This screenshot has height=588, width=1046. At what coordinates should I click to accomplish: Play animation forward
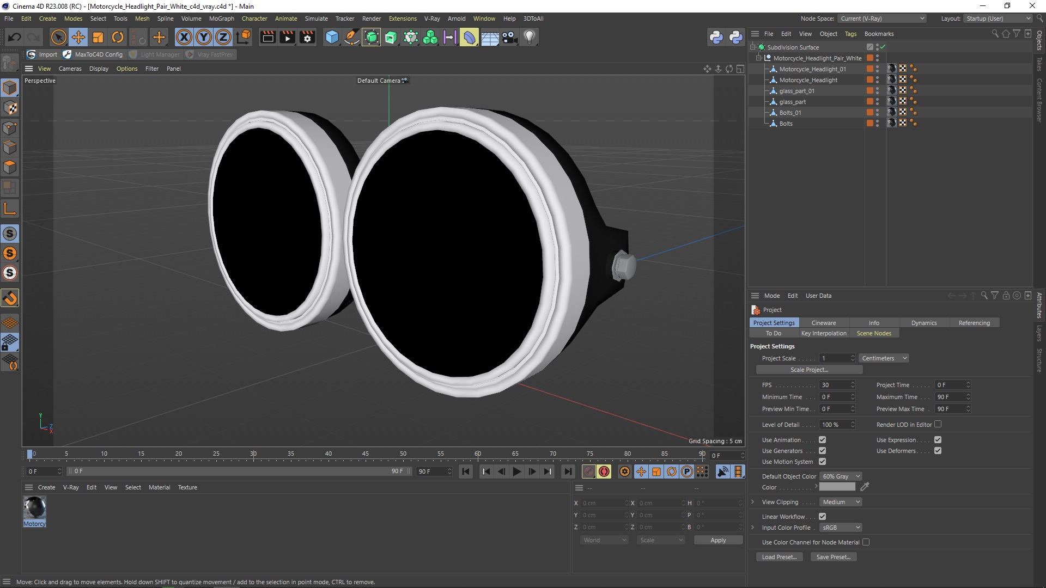(517, 471)
